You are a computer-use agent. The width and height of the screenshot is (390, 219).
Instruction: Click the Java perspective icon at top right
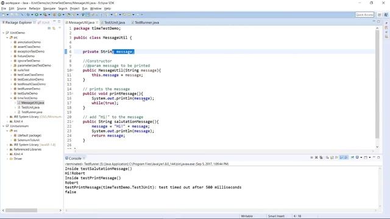[x=386, y=15]
